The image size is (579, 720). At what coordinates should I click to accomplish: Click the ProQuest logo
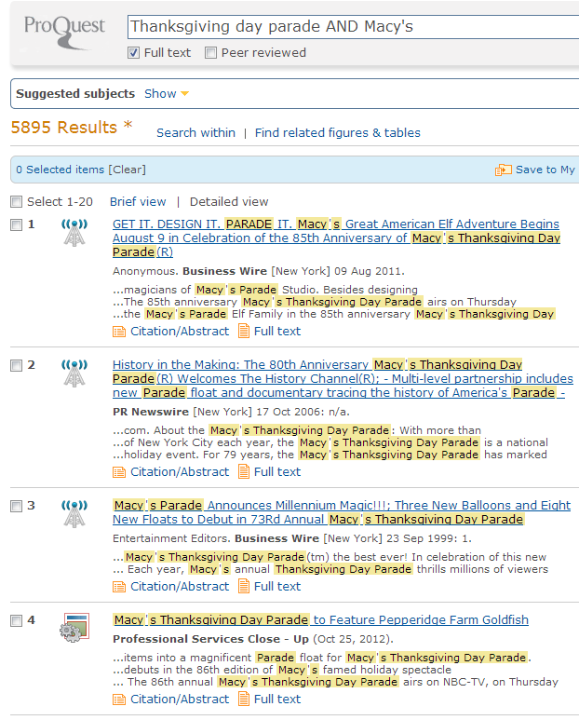(x=65, y=32)
